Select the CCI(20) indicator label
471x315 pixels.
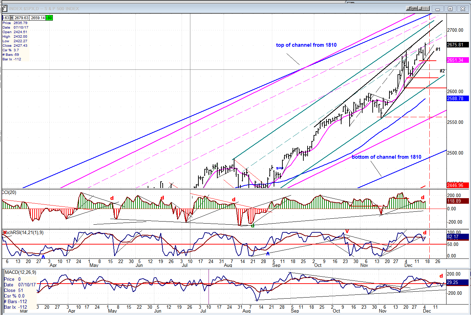[9, 193]
